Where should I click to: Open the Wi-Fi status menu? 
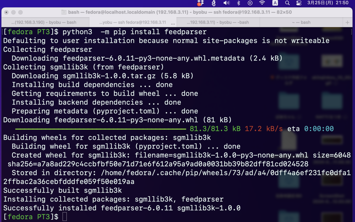(262, 3)
